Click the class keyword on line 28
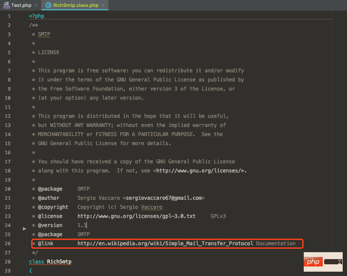This screenshot has width=347, height=276. (36, 262)
